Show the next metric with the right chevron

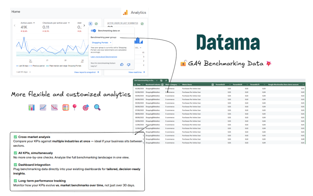84,25
